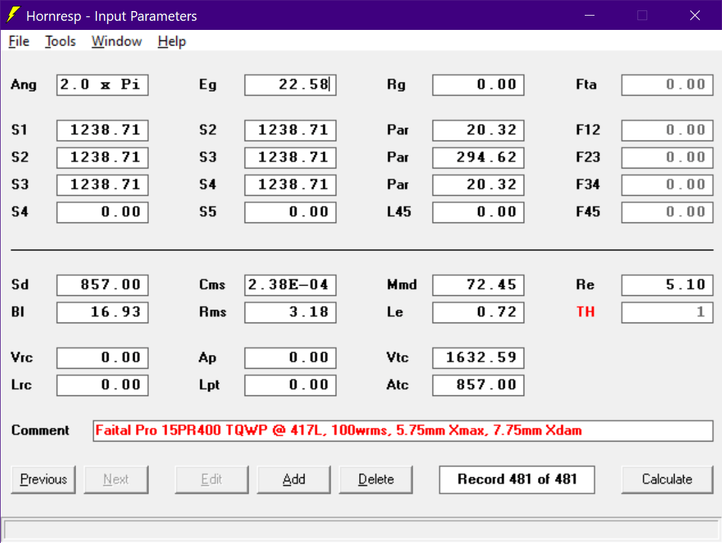
Task: Click the Rg input field
Action: click(479, 85)
